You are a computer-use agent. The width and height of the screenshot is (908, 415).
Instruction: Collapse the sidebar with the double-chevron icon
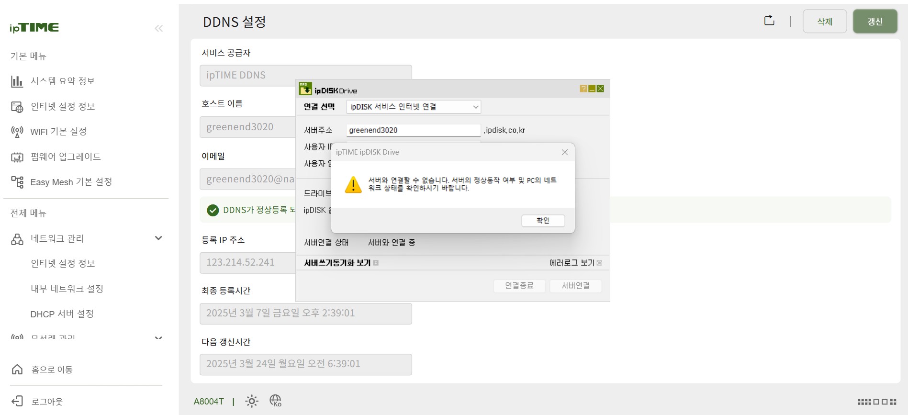coord(159,29)
